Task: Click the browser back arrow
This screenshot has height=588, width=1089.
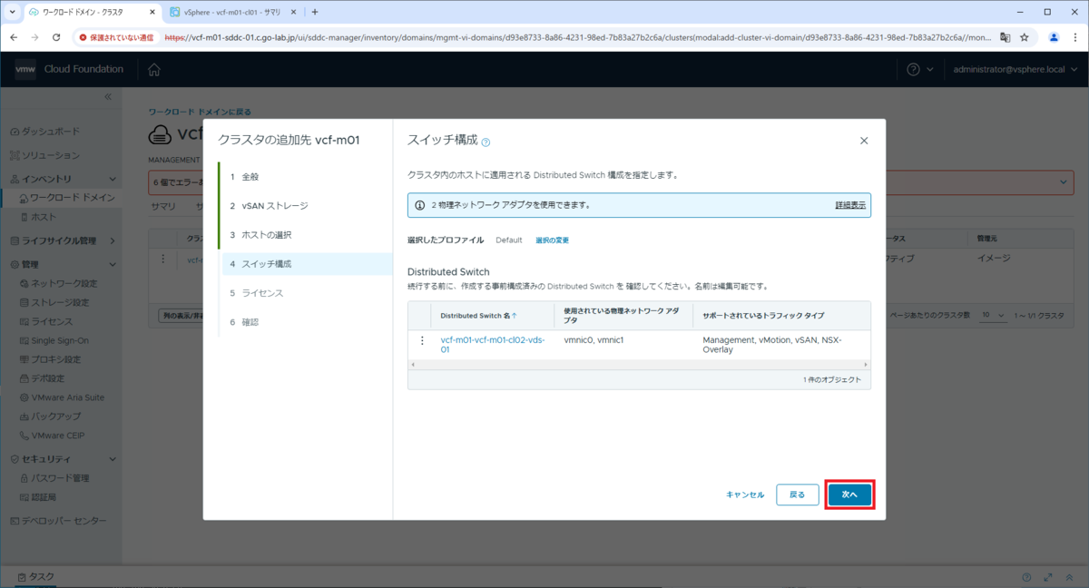Action: [x=14, y=37]
